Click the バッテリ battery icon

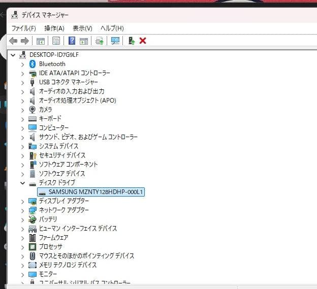click(33, 219)
